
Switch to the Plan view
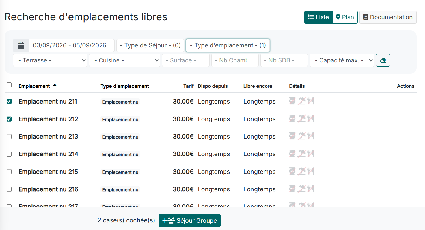click(345, 17)
